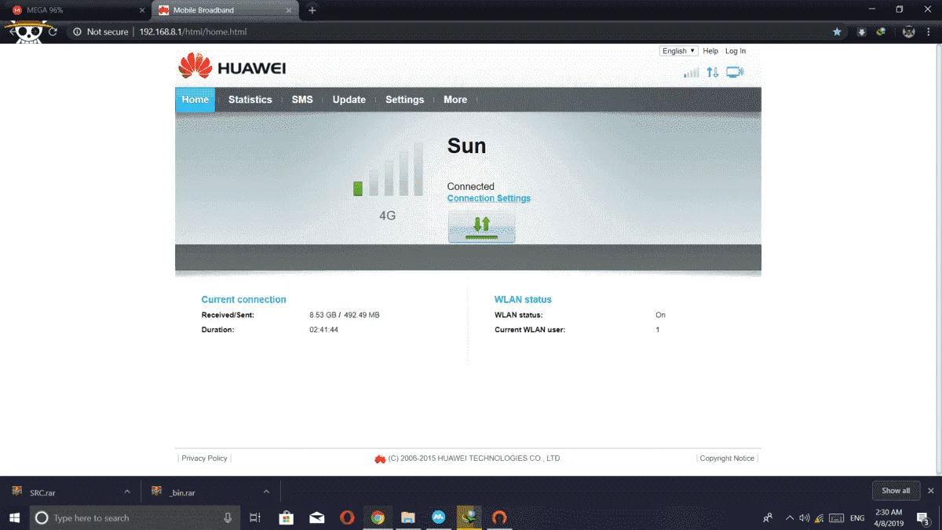Click the touch keyboard icon in tray
The image size is (942, 530).
(x=837, y=518)
